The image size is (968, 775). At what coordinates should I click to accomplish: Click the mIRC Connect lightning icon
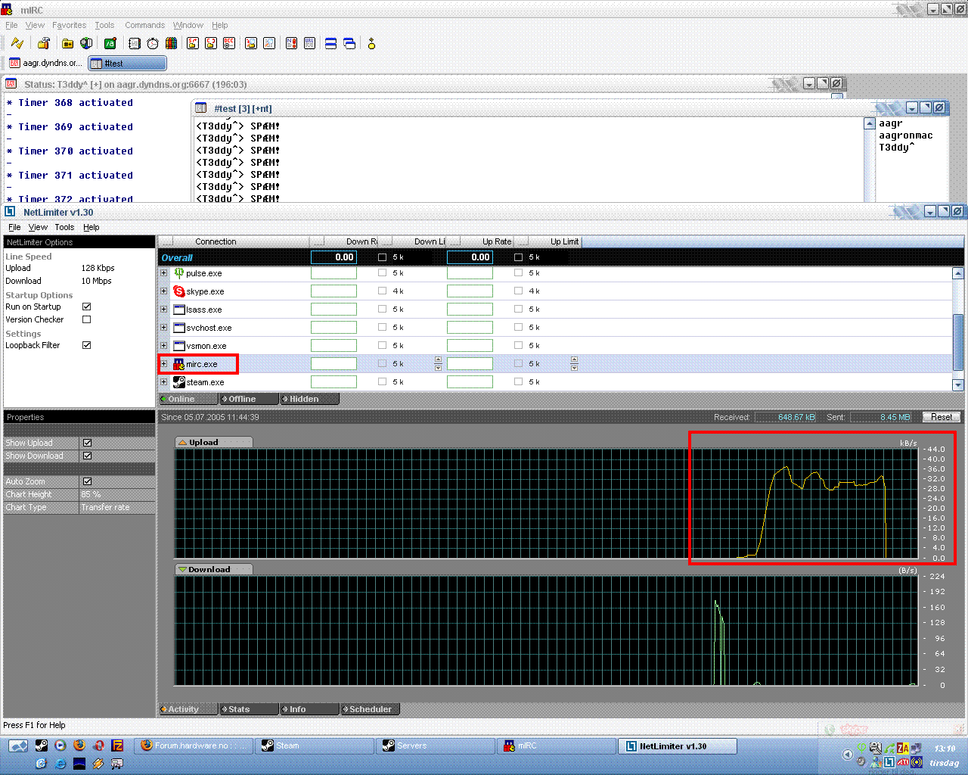tap(17, 43)
